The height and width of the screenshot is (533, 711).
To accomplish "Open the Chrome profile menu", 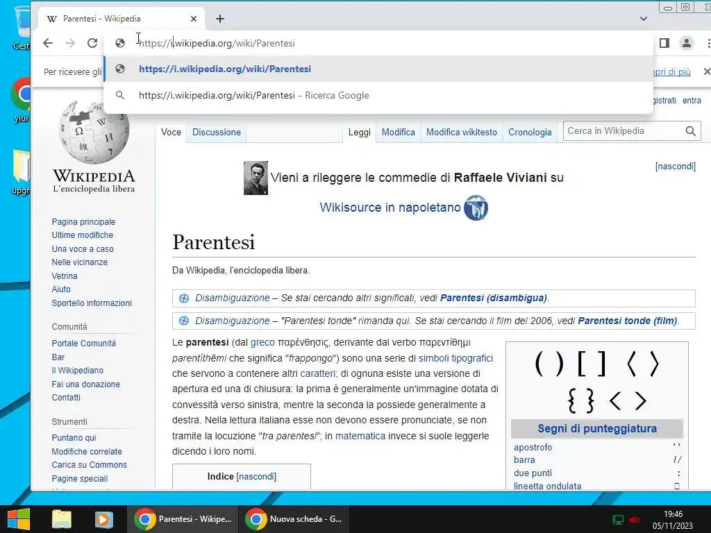I will point(687,43).
